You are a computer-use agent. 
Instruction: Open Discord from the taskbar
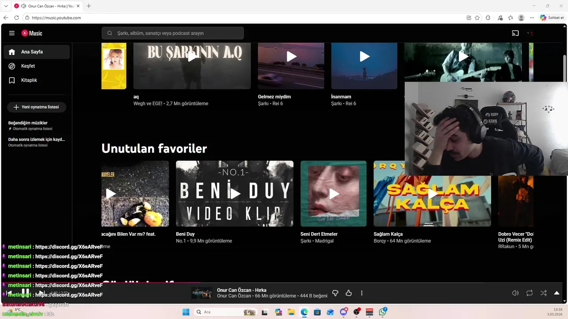tap(343, 312)
